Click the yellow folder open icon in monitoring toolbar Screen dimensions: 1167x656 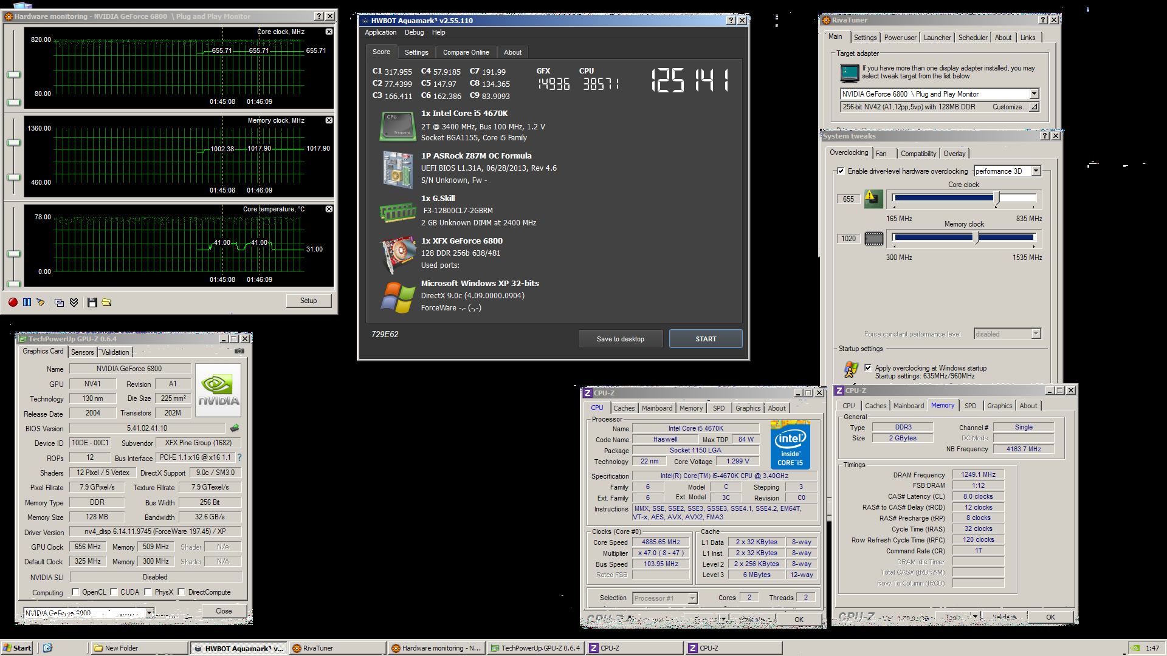coord(106,302)
